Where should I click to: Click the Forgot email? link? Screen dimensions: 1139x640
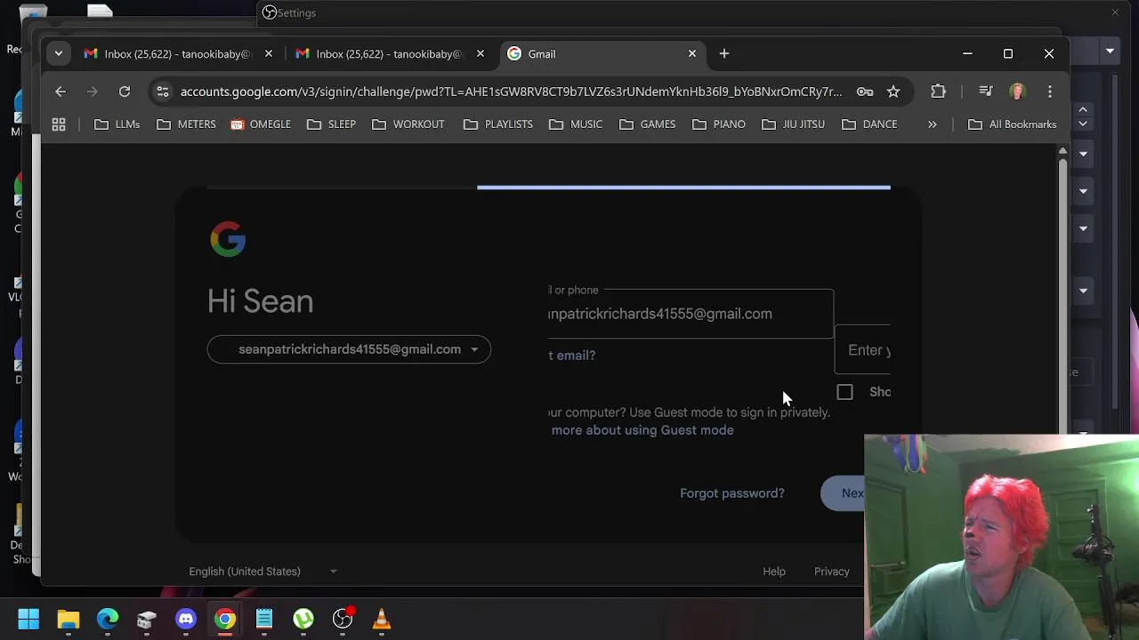[572, 356]
